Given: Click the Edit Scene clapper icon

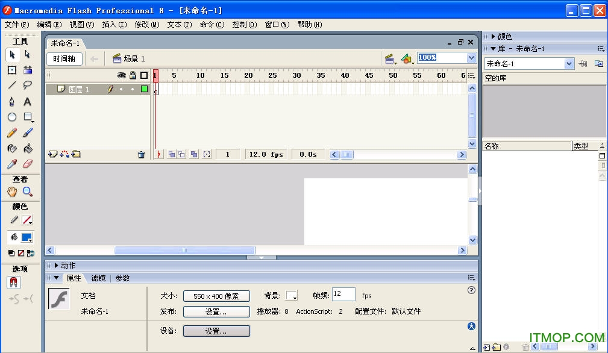Looking at the screenshot, I should tap(390, 59).
